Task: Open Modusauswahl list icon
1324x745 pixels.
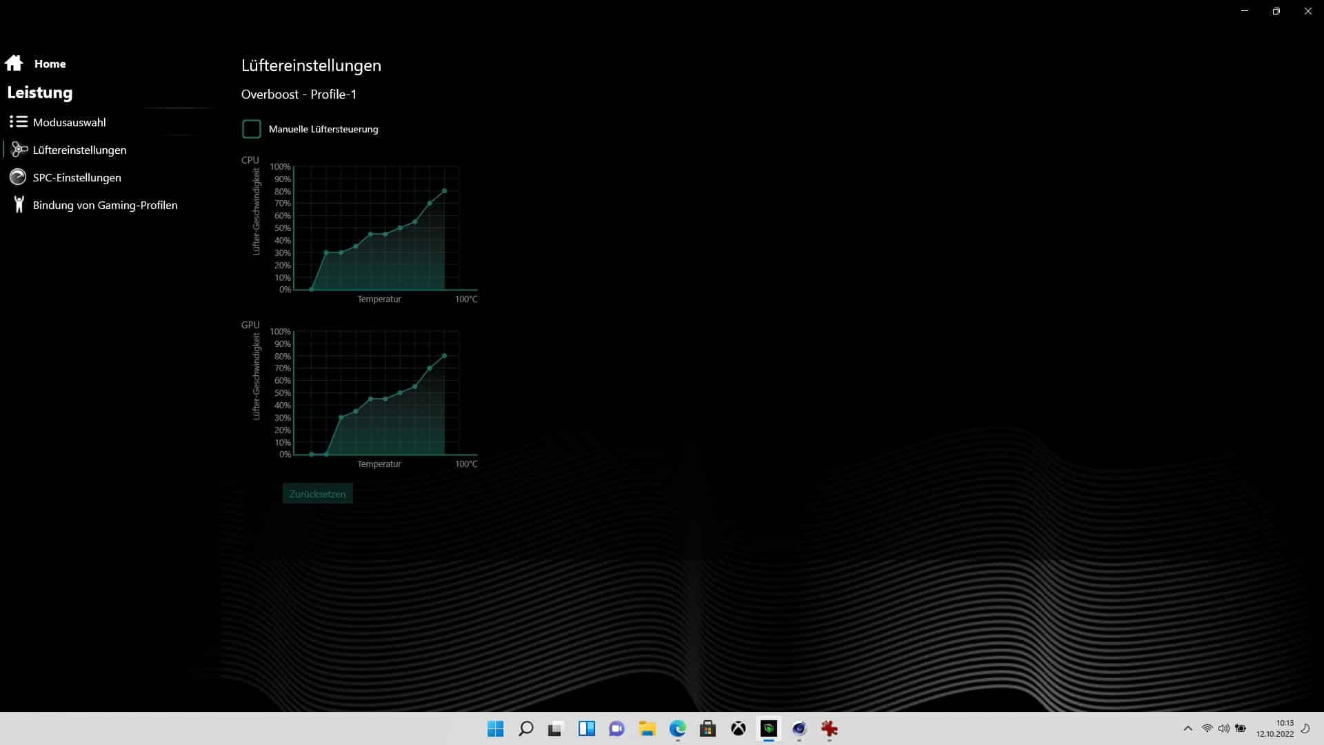Action: [x=18, y=122]
